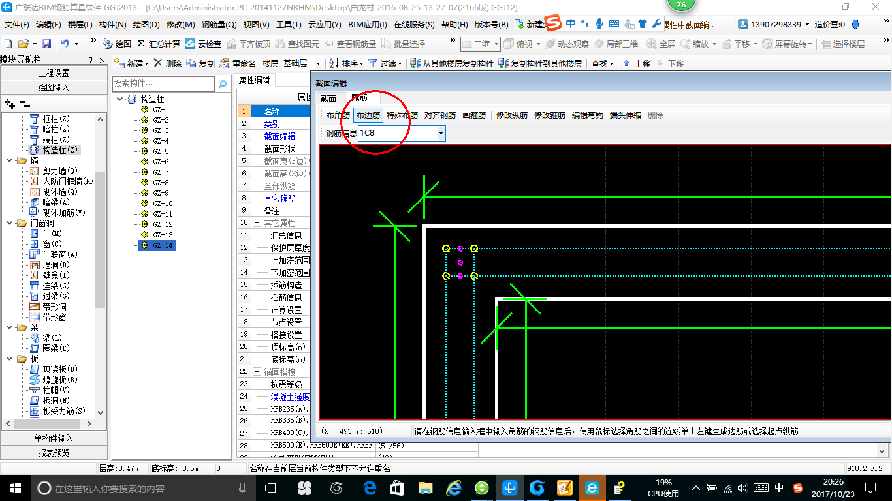Collapse the 构造柱 tree root
The width and height of the screenshot is (892, 501).
pyautogui.click(x=120, y=99)
